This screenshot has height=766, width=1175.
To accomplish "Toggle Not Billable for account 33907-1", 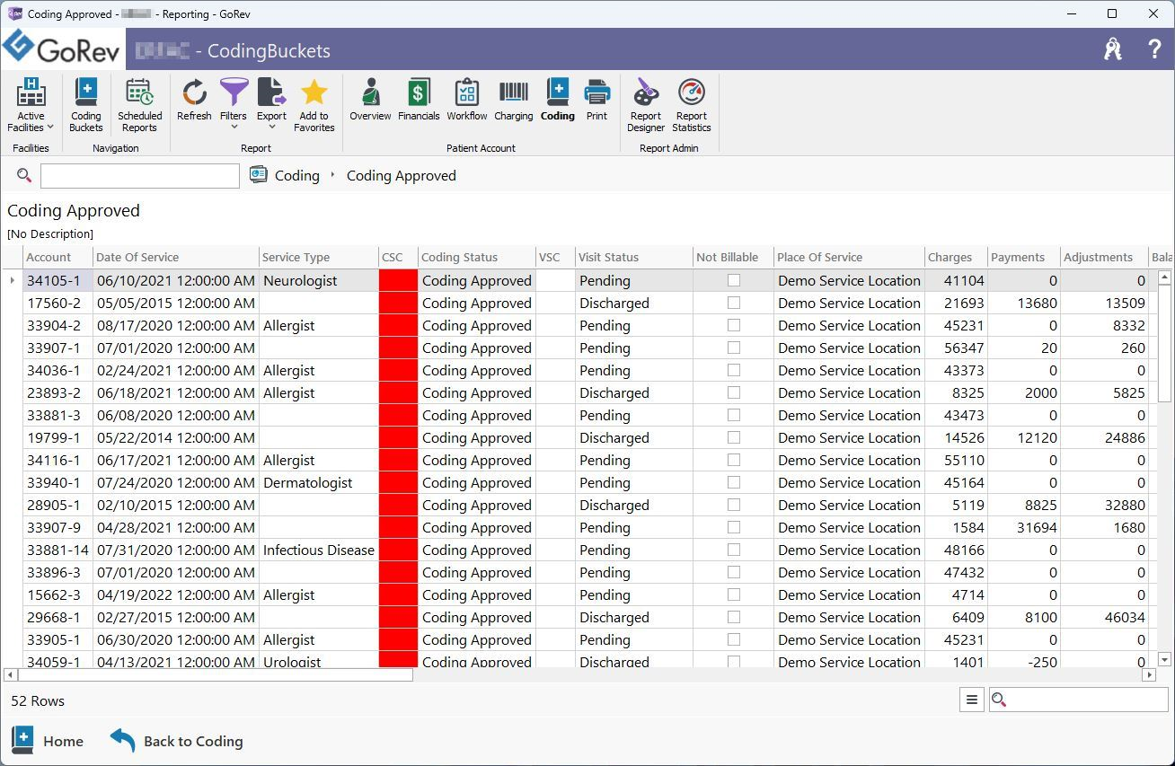I will point(734,348).
